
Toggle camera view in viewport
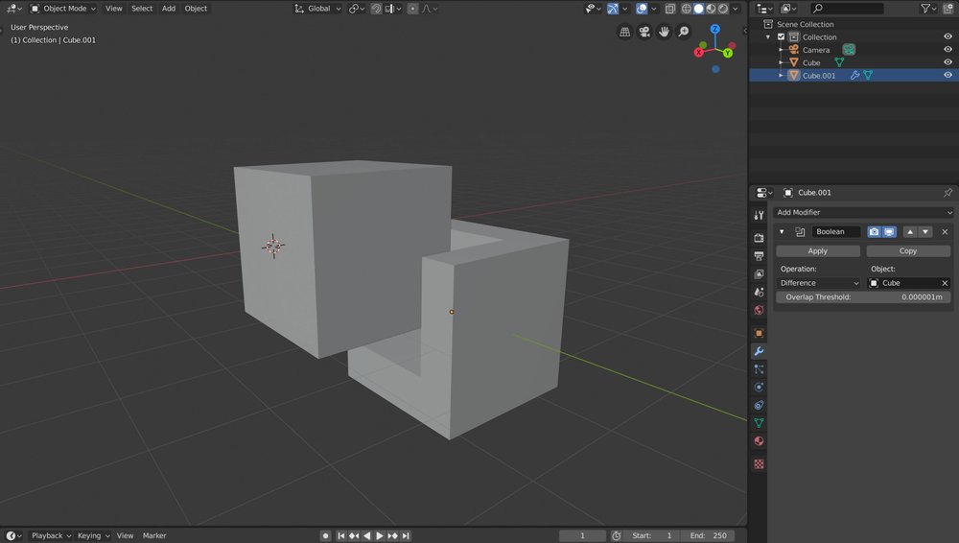point(644,32)
